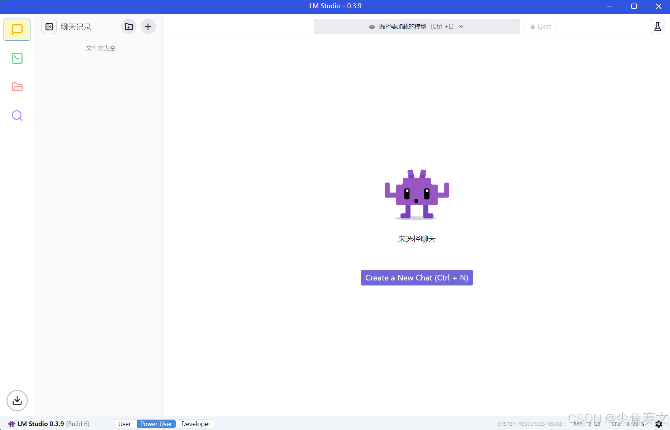Open the Developer terminal sidebar icon

(17, 58)
